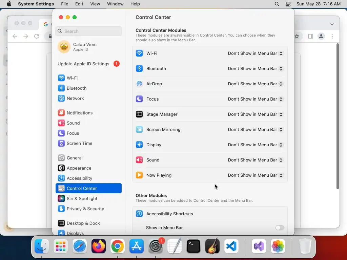Open the View menu

click(95, 4)
